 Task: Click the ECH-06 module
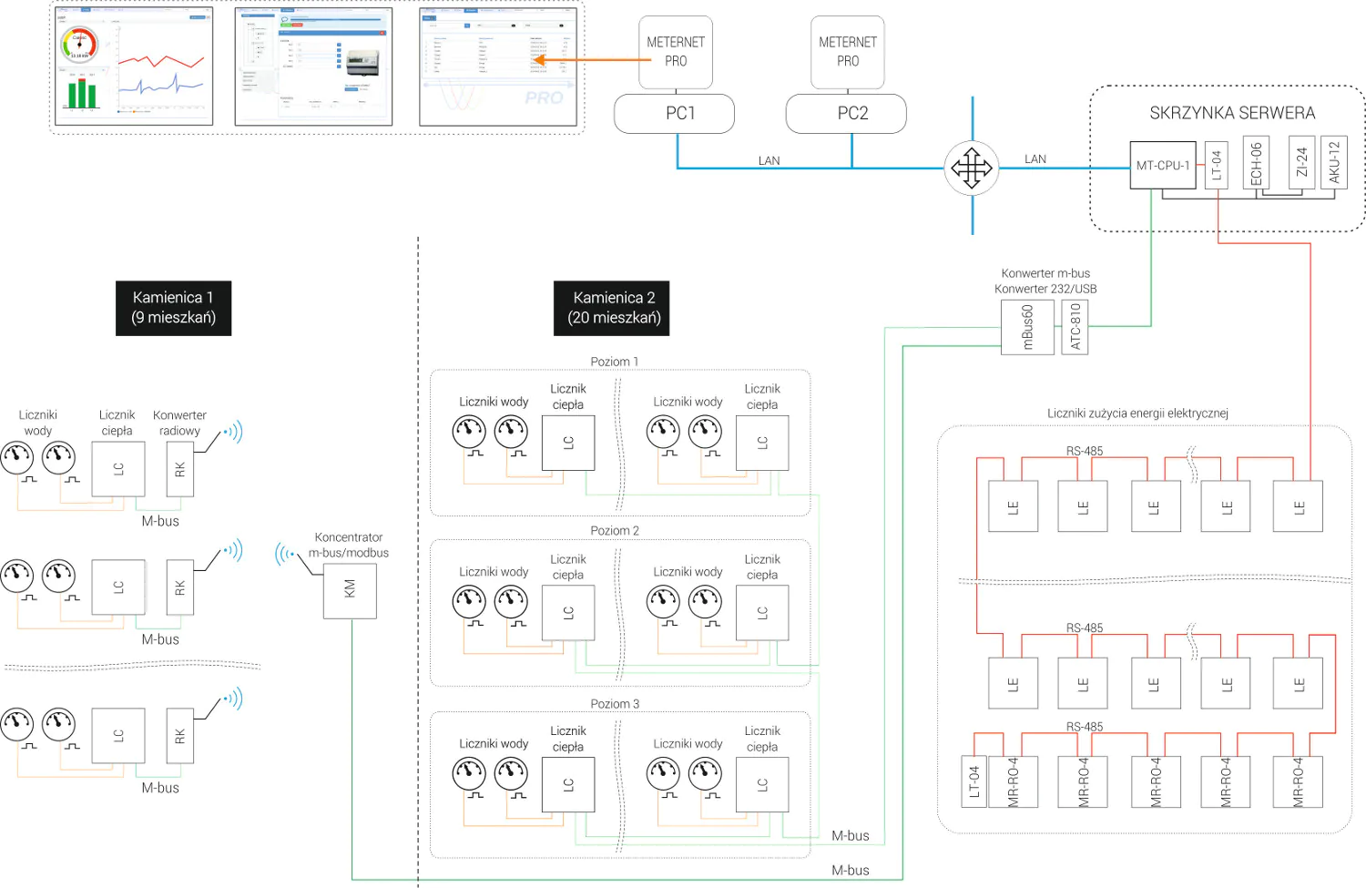1257,164
